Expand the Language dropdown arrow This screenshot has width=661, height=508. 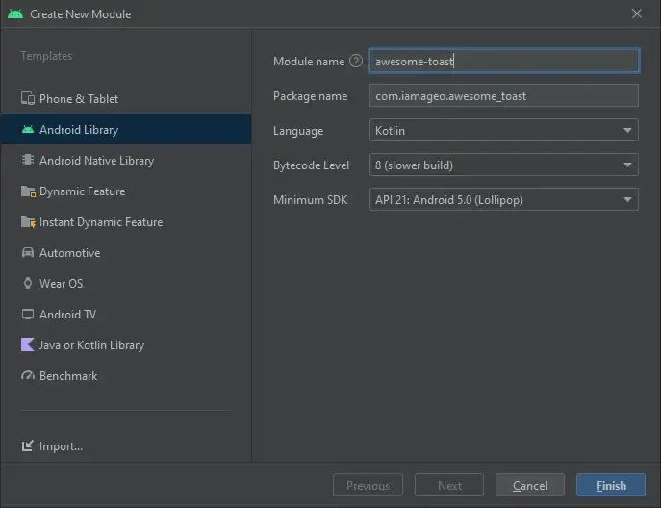tap(627, 130)
